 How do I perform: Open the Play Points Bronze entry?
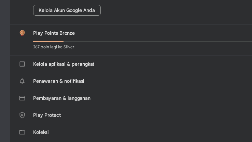(54, 33)
